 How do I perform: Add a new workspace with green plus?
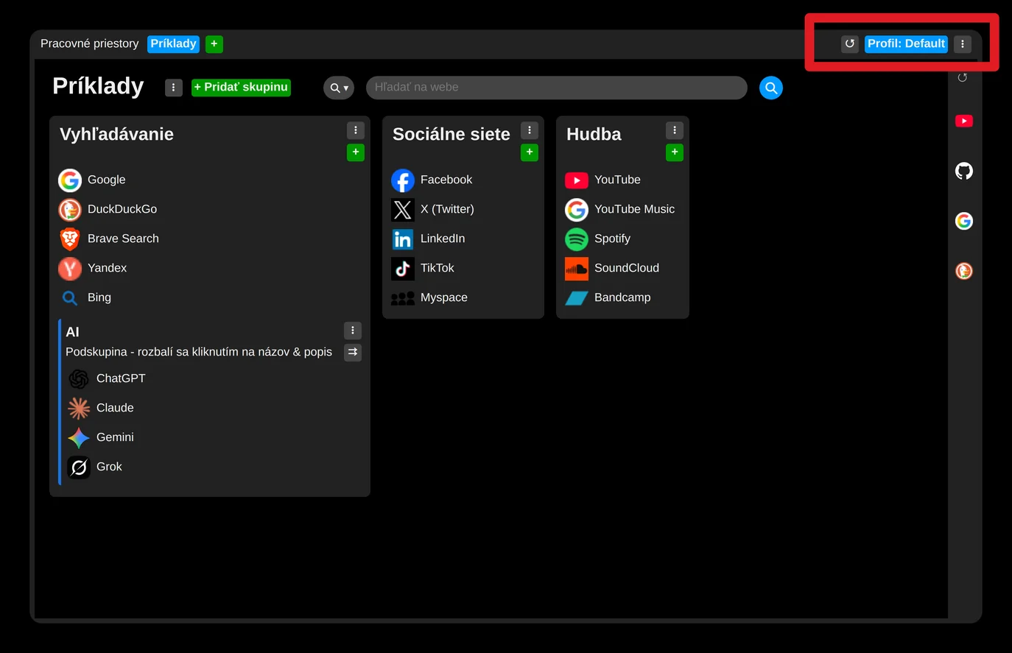[x=214, y=43]
